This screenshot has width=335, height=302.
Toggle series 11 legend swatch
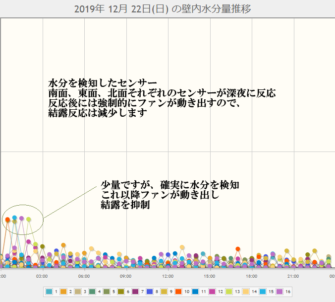(195, 292)
